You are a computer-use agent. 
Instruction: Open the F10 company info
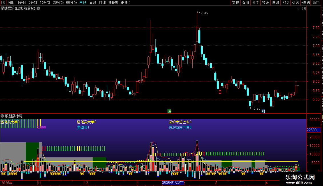pyautogui.click(x=286, y=3)
